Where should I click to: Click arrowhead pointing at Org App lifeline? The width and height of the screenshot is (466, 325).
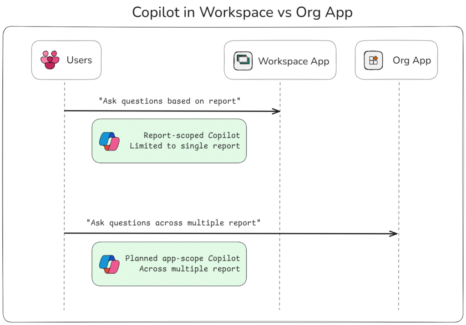click(394, 234)
